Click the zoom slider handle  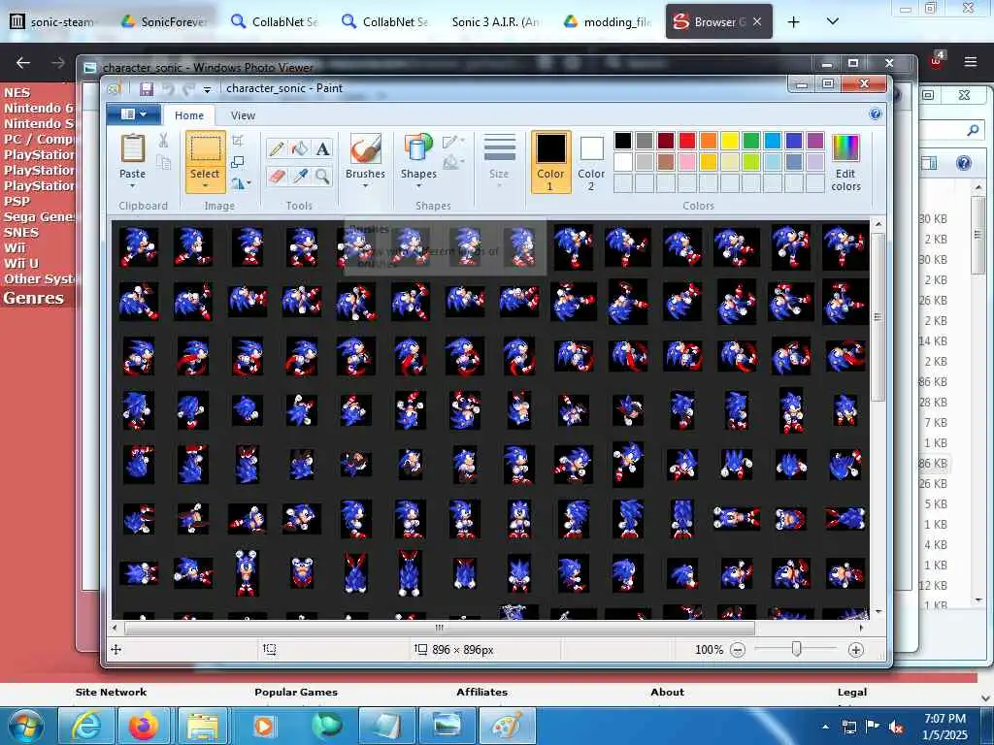pyautogui.click(x=796, y=649)
